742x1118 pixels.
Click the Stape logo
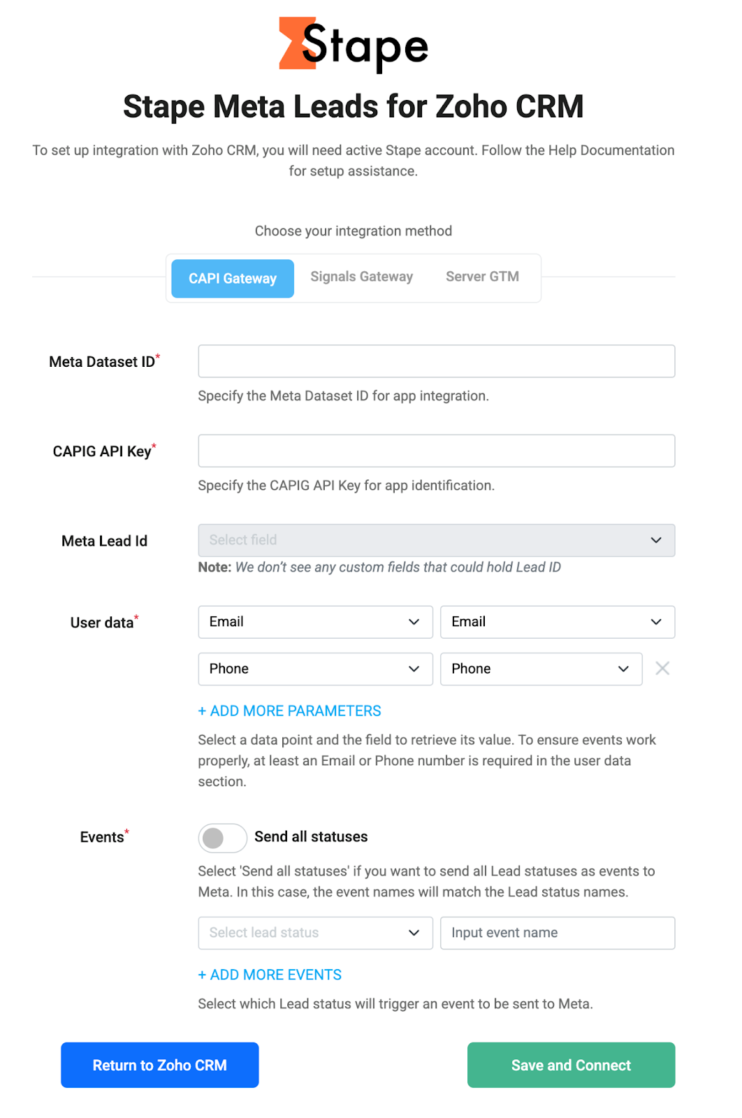pos(353,44)
